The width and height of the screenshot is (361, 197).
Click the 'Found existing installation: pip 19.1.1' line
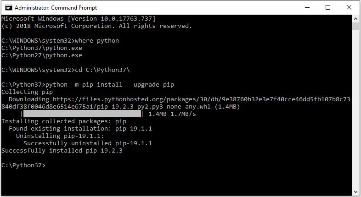coord(80,129)
